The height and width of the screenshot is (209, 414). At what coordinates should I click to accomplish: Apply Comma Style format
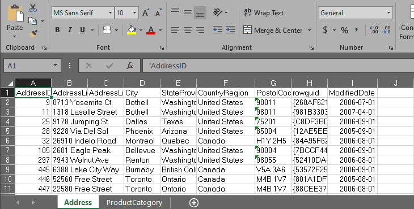click(357, 30)
